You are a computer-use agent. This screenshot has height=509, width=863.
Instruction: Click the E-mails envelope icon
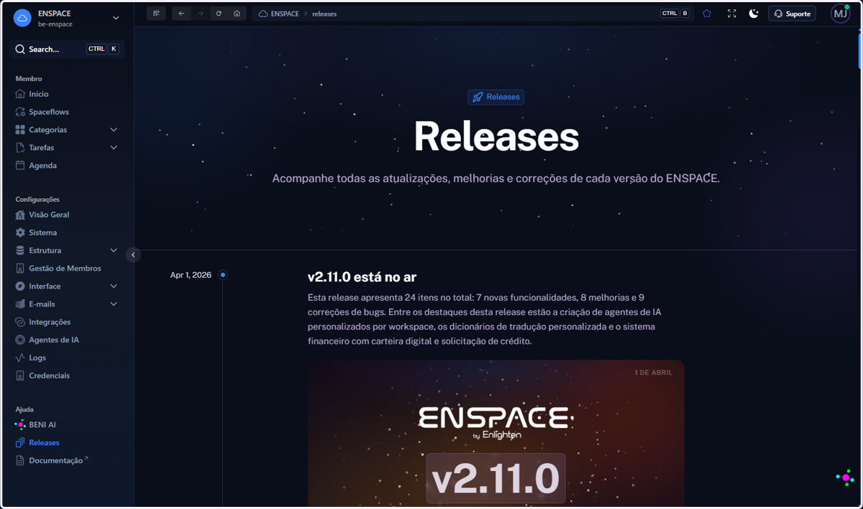pos(20,304)
